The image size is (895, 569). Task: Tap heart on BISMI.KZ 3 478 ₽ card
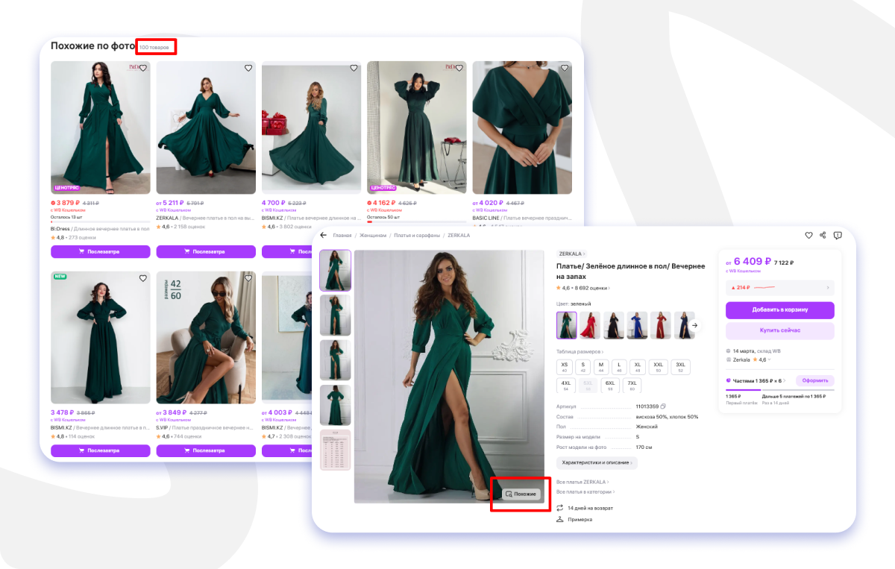[x=142, y=278]
